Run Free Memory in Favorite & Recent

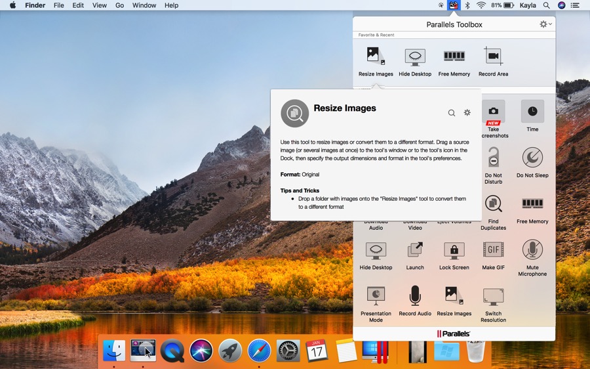click(x=454, y=62)
